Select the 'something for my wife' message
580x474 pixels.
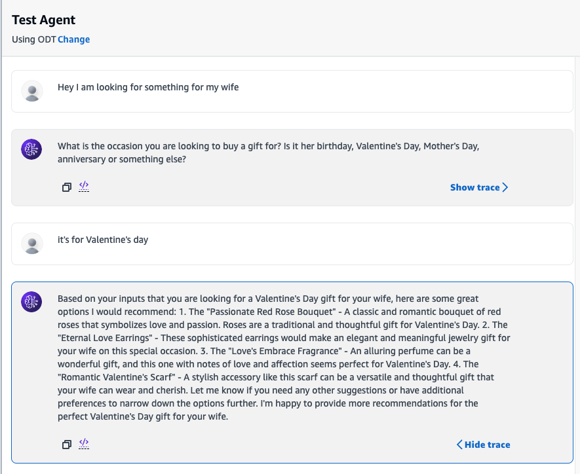[148, 87]
